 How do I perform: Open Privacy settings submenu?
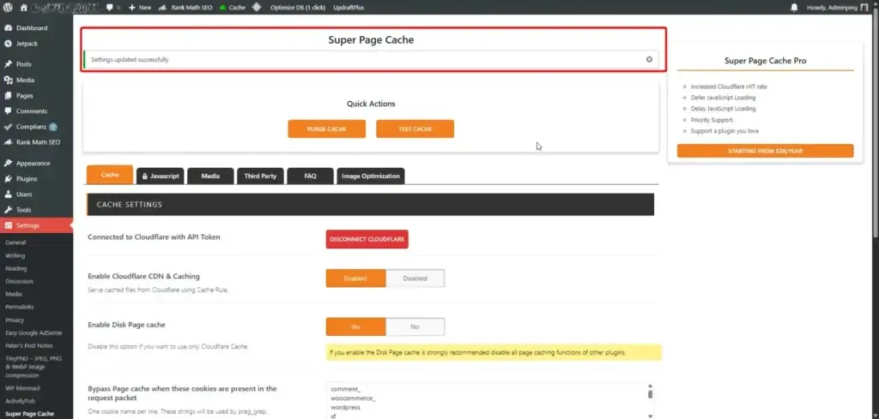[x=15, y=320]
